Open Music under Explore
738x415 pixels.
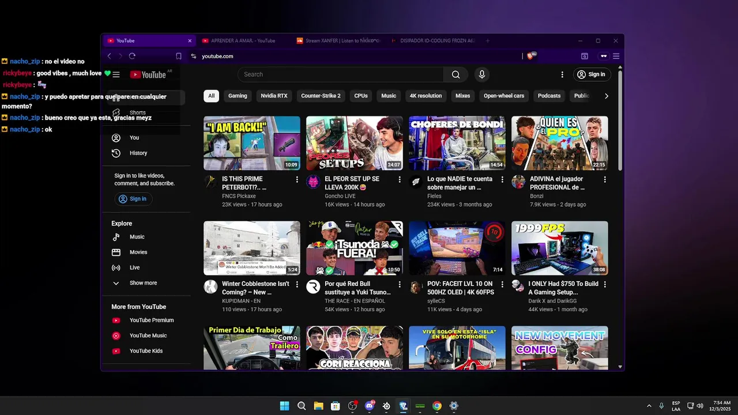pyautogui.click(x=146, y=237)
